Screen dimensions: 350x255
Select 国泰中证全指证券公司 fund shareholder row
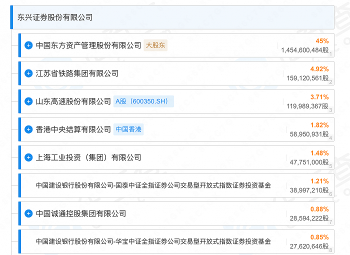pos(176,185)
